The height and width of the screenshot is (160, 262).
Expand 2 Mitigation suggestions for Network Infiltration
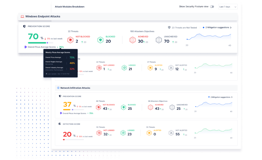(220, 97)
